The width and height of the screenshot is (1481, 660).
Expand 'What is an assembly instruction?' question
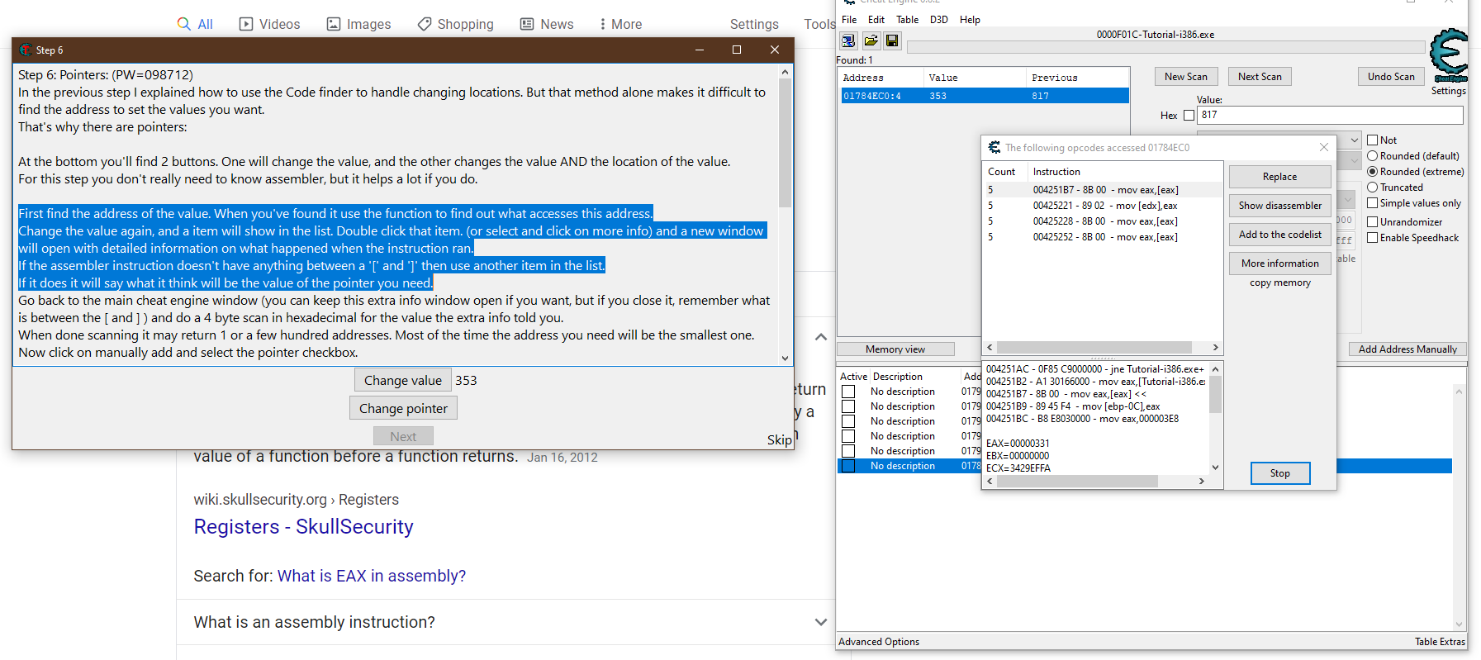point(820,622)
